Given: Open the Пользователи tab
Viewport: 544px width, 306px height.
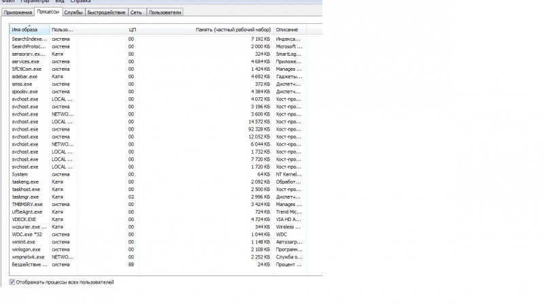Looking at the screenshot, I should click(165, 12).
